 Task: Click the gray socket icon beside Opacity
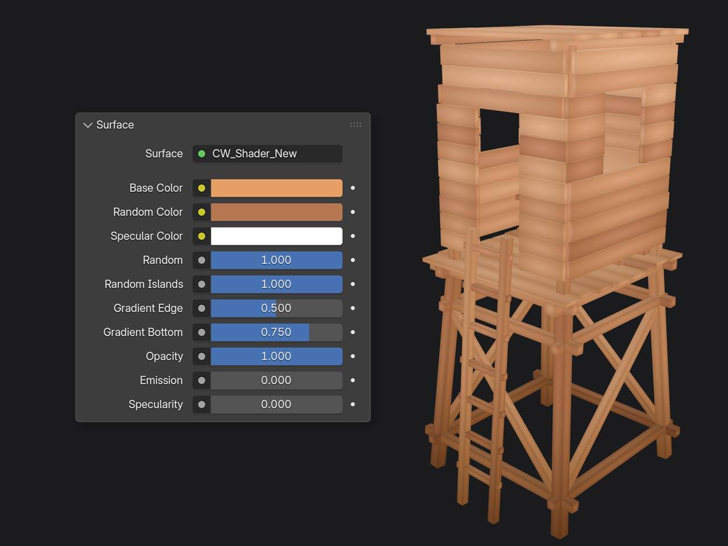[201, 356]
